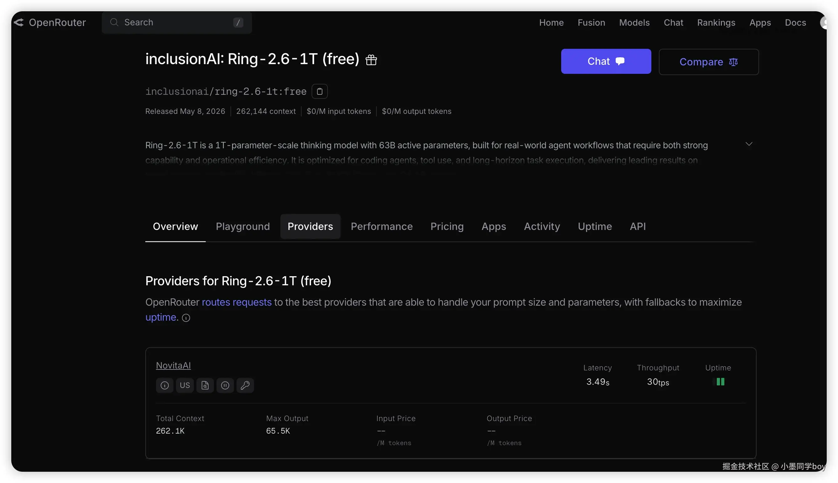The image size is (838, 483).
Task: Switch to the Activity tab
Action: click(x=542, y=226)
